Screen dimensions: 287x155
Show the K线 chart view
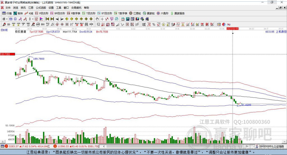tap(29, 13)
